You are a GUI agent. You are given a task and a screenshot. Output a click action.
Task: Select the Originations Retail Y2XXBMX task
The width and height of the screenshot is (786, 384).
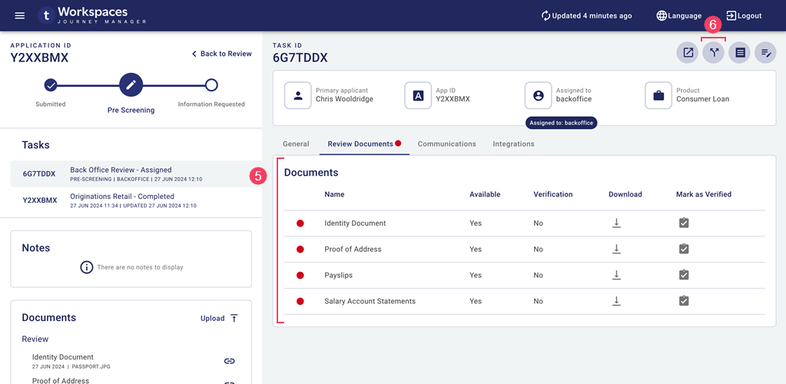click(x=121, y=200)
